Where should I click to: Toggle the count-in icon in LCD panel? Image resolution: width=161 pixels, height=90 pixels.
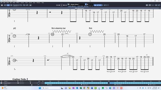(86, 4)
